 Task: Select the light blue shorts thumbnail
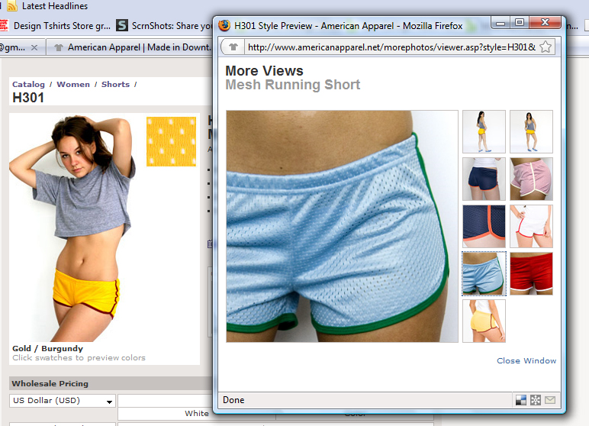coord(484,274)
